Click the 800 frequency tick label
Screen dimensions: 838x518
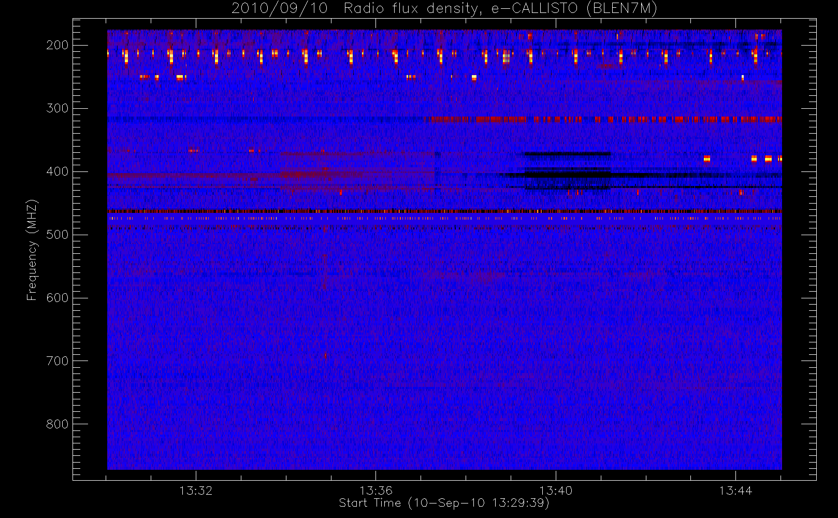[57, 424]
